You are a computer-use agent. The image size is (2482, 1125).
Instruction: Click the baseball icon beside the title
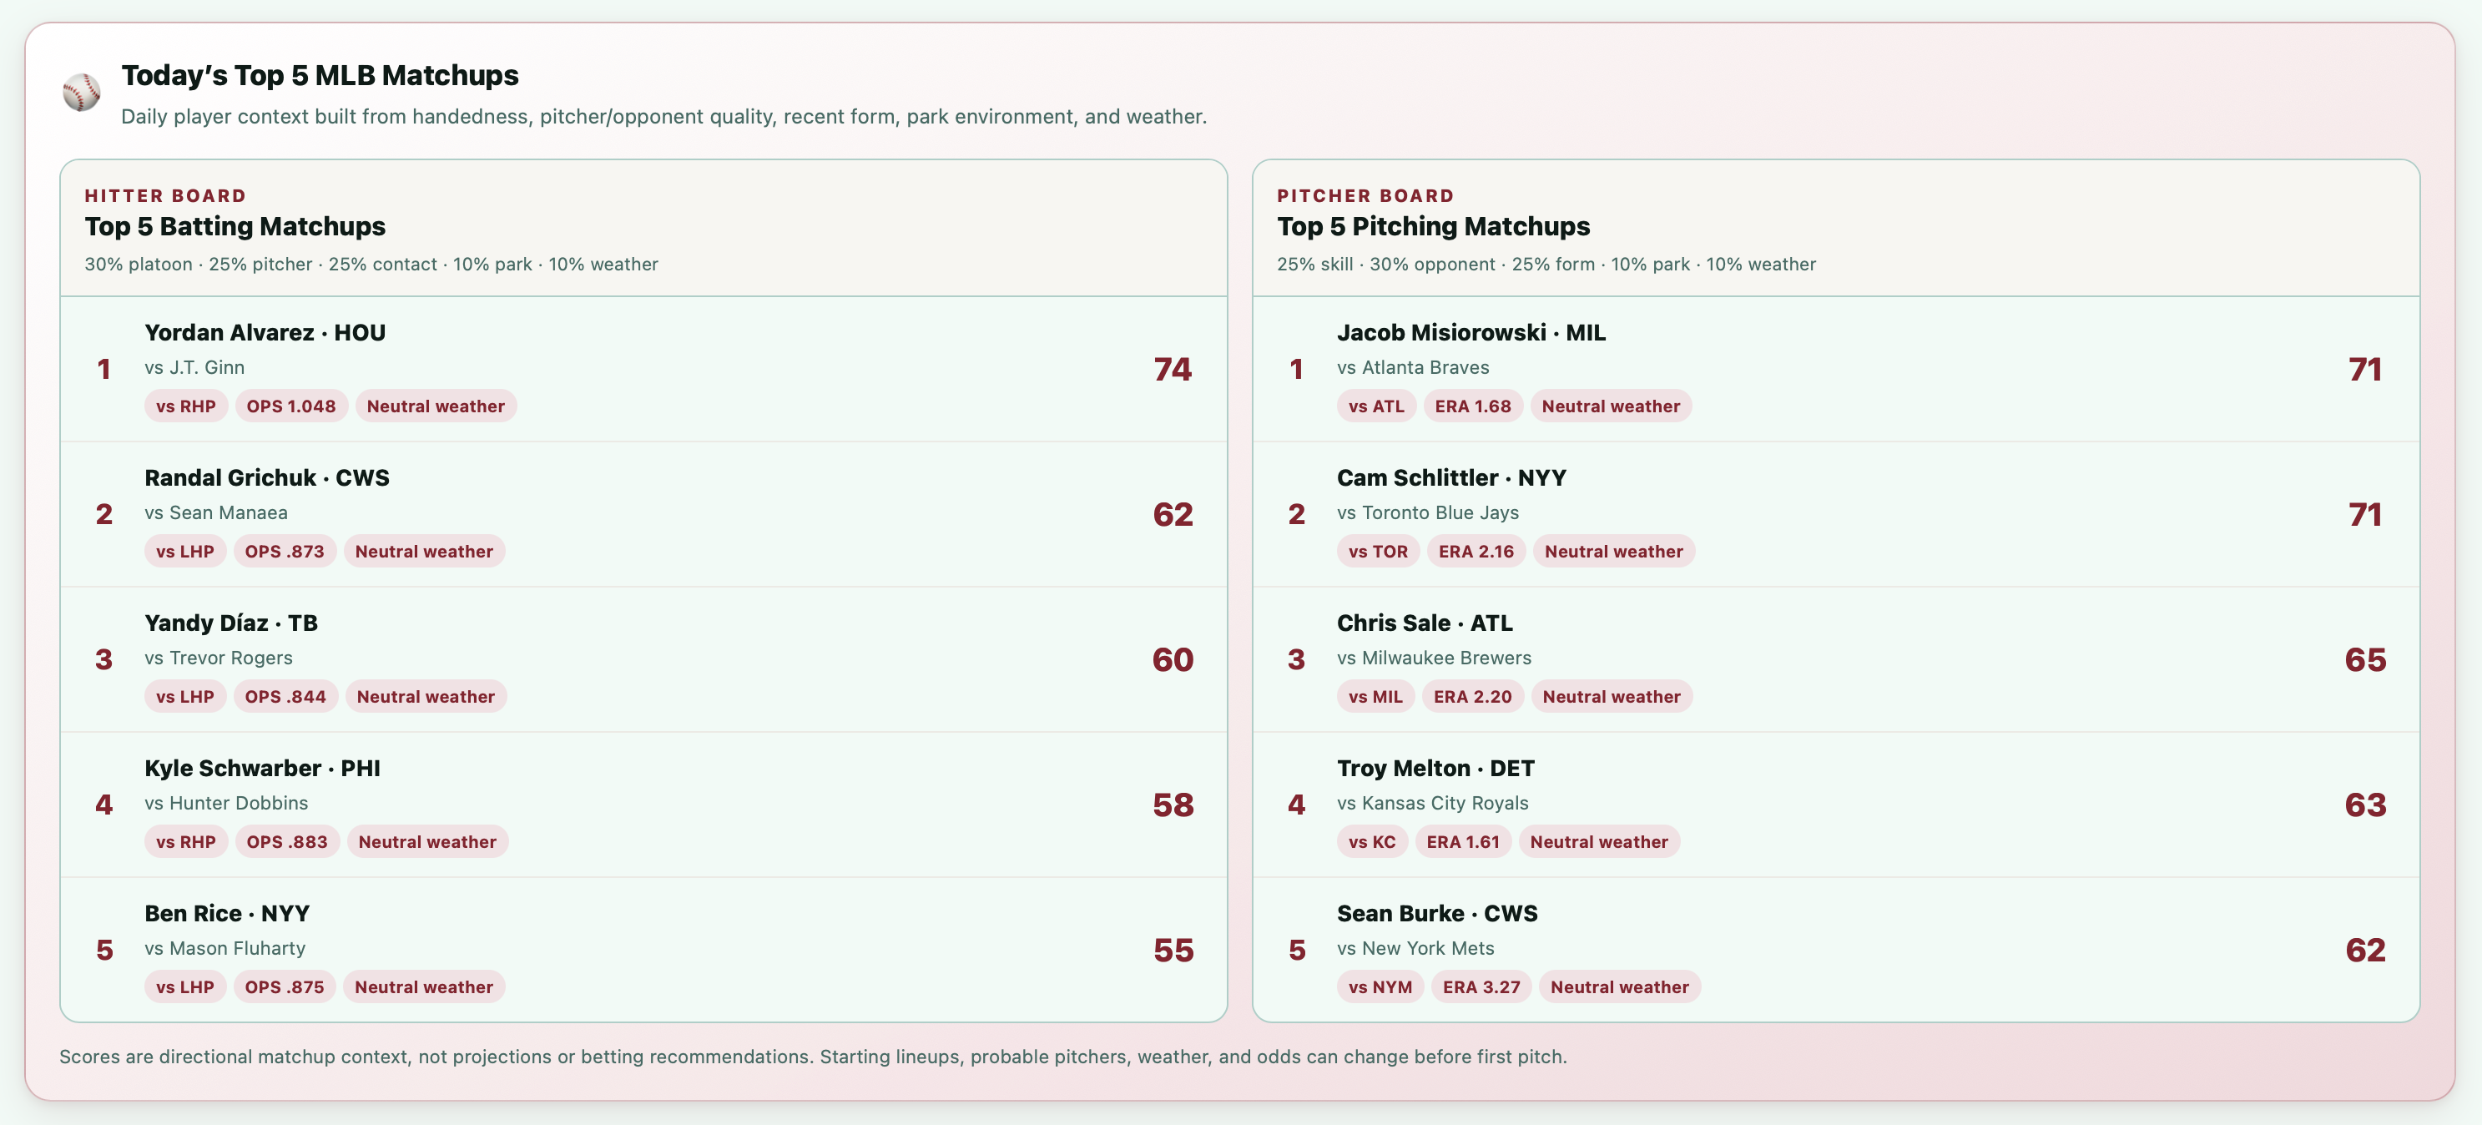pyautogui.click(x=81, y=93)
